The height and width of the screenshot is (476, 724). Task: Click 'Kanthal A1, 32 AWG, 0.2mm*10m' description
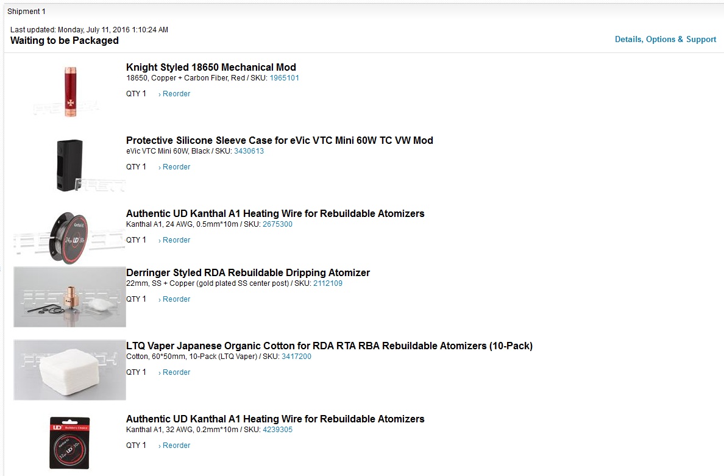click(182, 430)
